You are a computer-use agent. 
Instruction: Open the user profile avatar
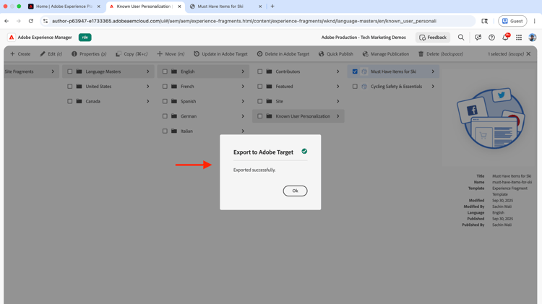pos(533,38)
